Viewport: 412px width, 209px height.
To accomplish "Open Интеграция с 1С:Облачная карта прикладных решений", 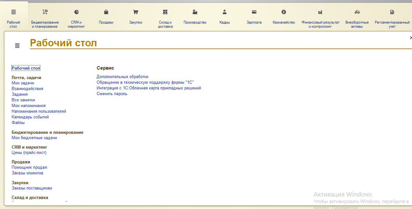I will [x=149, y=88].
